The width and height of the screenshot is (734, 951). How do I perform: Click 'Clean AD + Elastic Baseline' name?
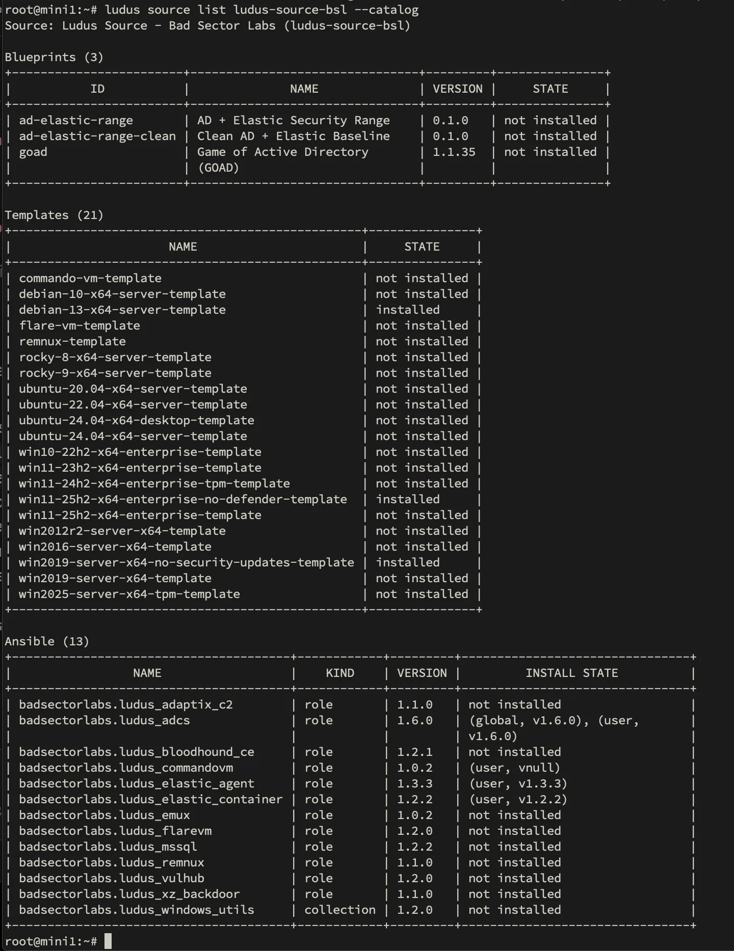coord(294,137)
